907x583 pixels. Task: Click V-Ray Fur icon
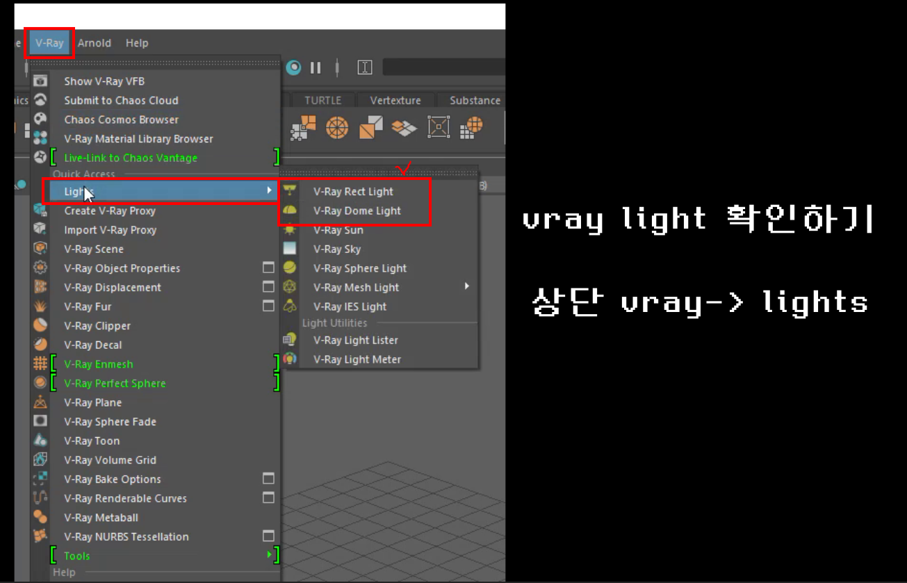(40, 306)
